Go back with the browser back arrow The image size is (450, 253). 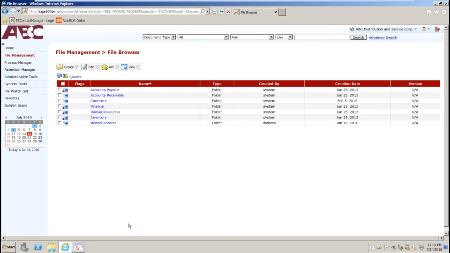pos(5,11)
